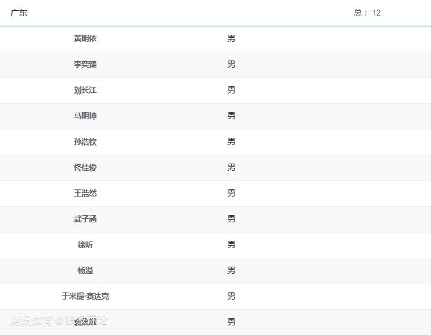Viewport: 431px width, 335px height.
Task: Click gender cell 男 in 刘长江 row
Action: (x=231, y=90)
